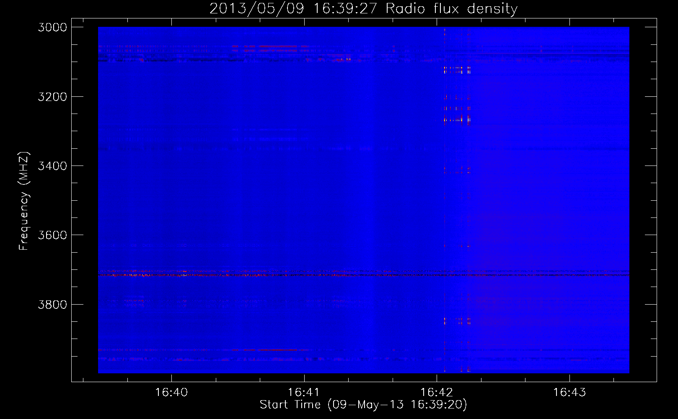This screenshot has height=419, width=678.
Task: Click the plot title '2013/05/09 16:39:27 Radio flux density'
Action: tap(364, 8)
